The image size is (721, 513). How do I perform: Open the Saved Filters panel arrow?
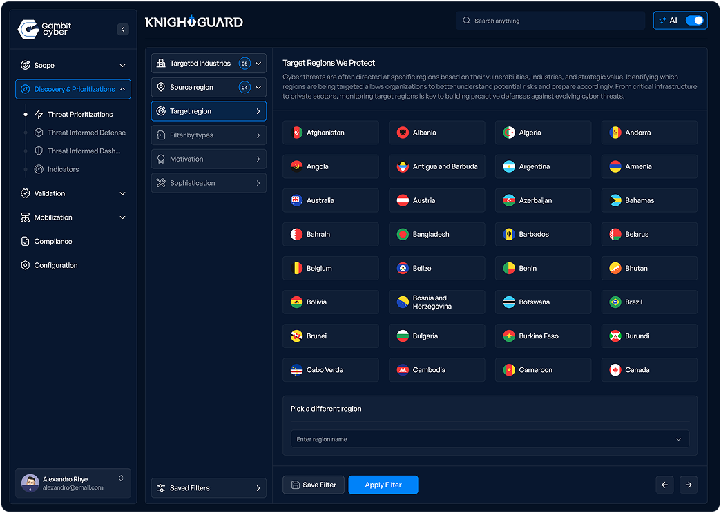click(x=258, y=488)
